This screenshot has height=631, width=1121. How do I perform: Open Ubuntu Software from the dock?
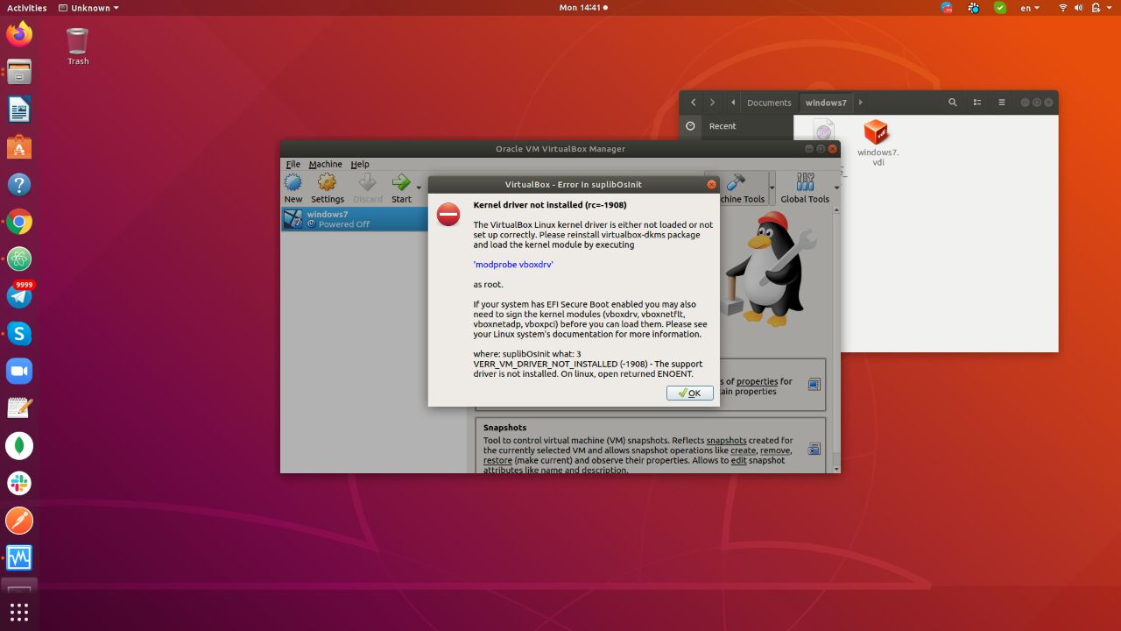click(19, 147)
